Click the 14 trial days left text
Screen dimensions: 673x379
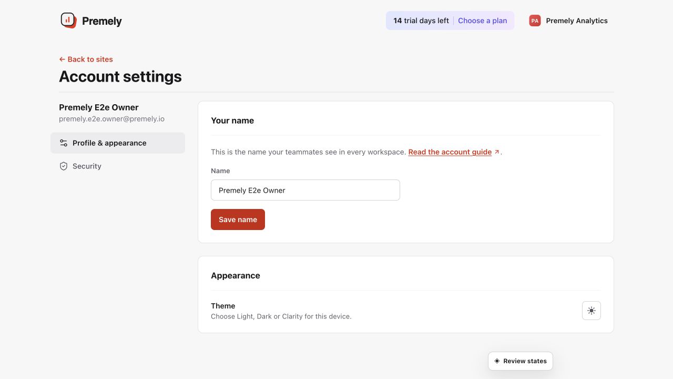click(x=421, y=21)
